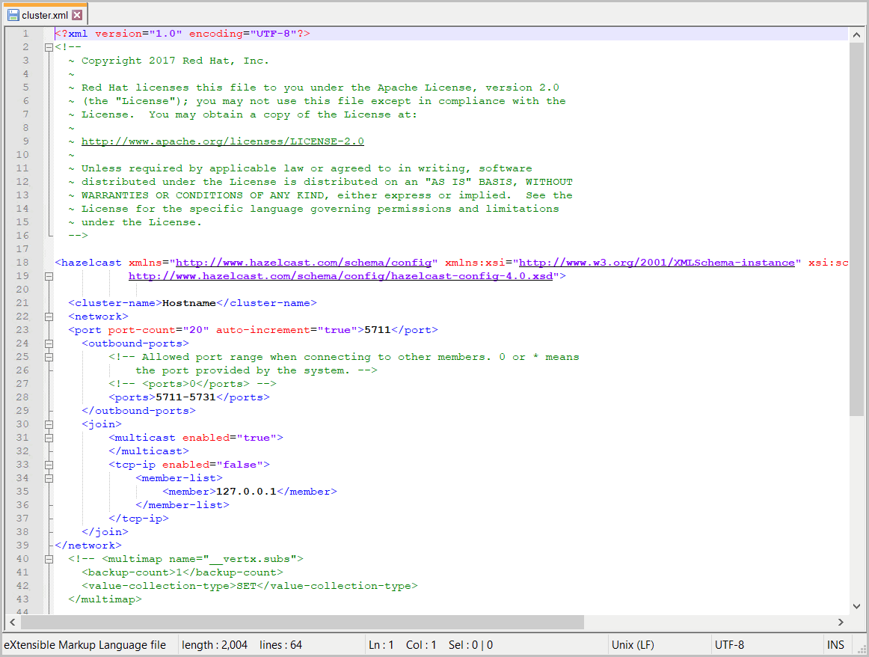
Task: Collapse the network element fold on line 22
Action: tap(49, 317)
